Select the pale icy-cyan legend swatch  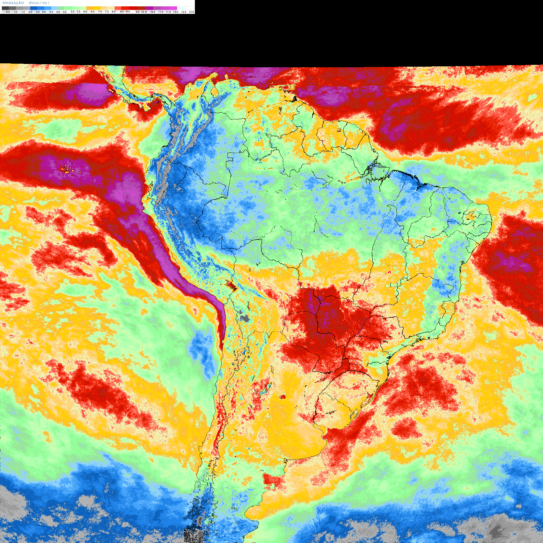[x=181, y=8]
